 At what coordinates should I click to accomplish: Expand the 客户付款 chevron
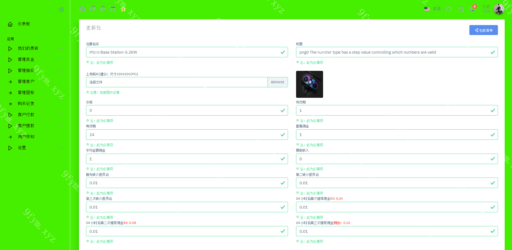[62, 115]
